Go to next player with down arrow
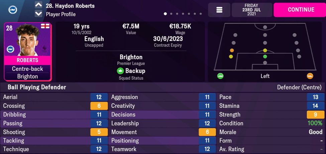Image resolution: width=326 pixels, height=154 pixels. [x=39, y=14]
